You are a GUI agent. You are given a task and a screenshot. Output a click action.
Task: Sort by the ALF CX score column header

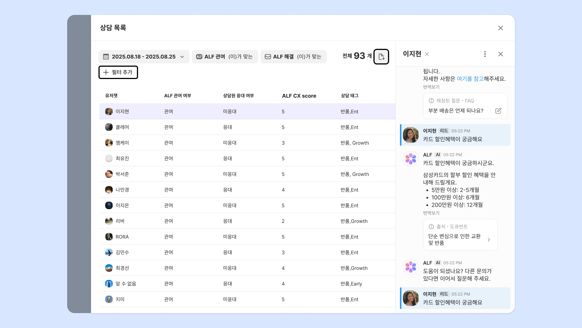click(299, 96)
